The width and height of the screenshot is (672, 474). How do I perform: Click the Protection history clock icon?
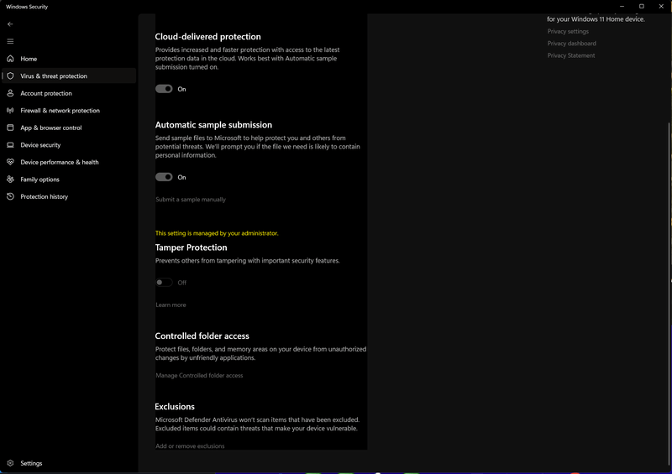pyautogui.click(x=10, y=196)
